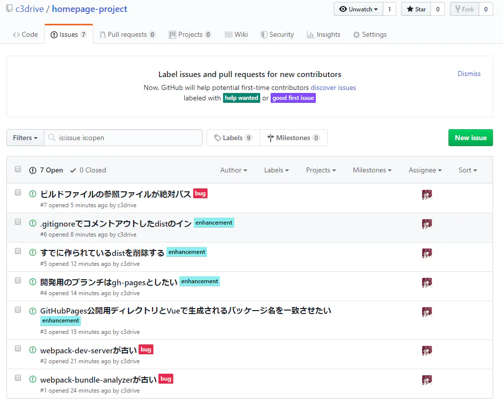
Task: Follow the discover issues link
Action: click(x=333, y=87)
